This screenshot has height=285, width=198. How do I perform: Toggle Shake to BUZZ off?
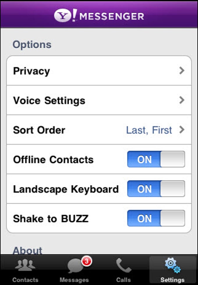point(156,219)
